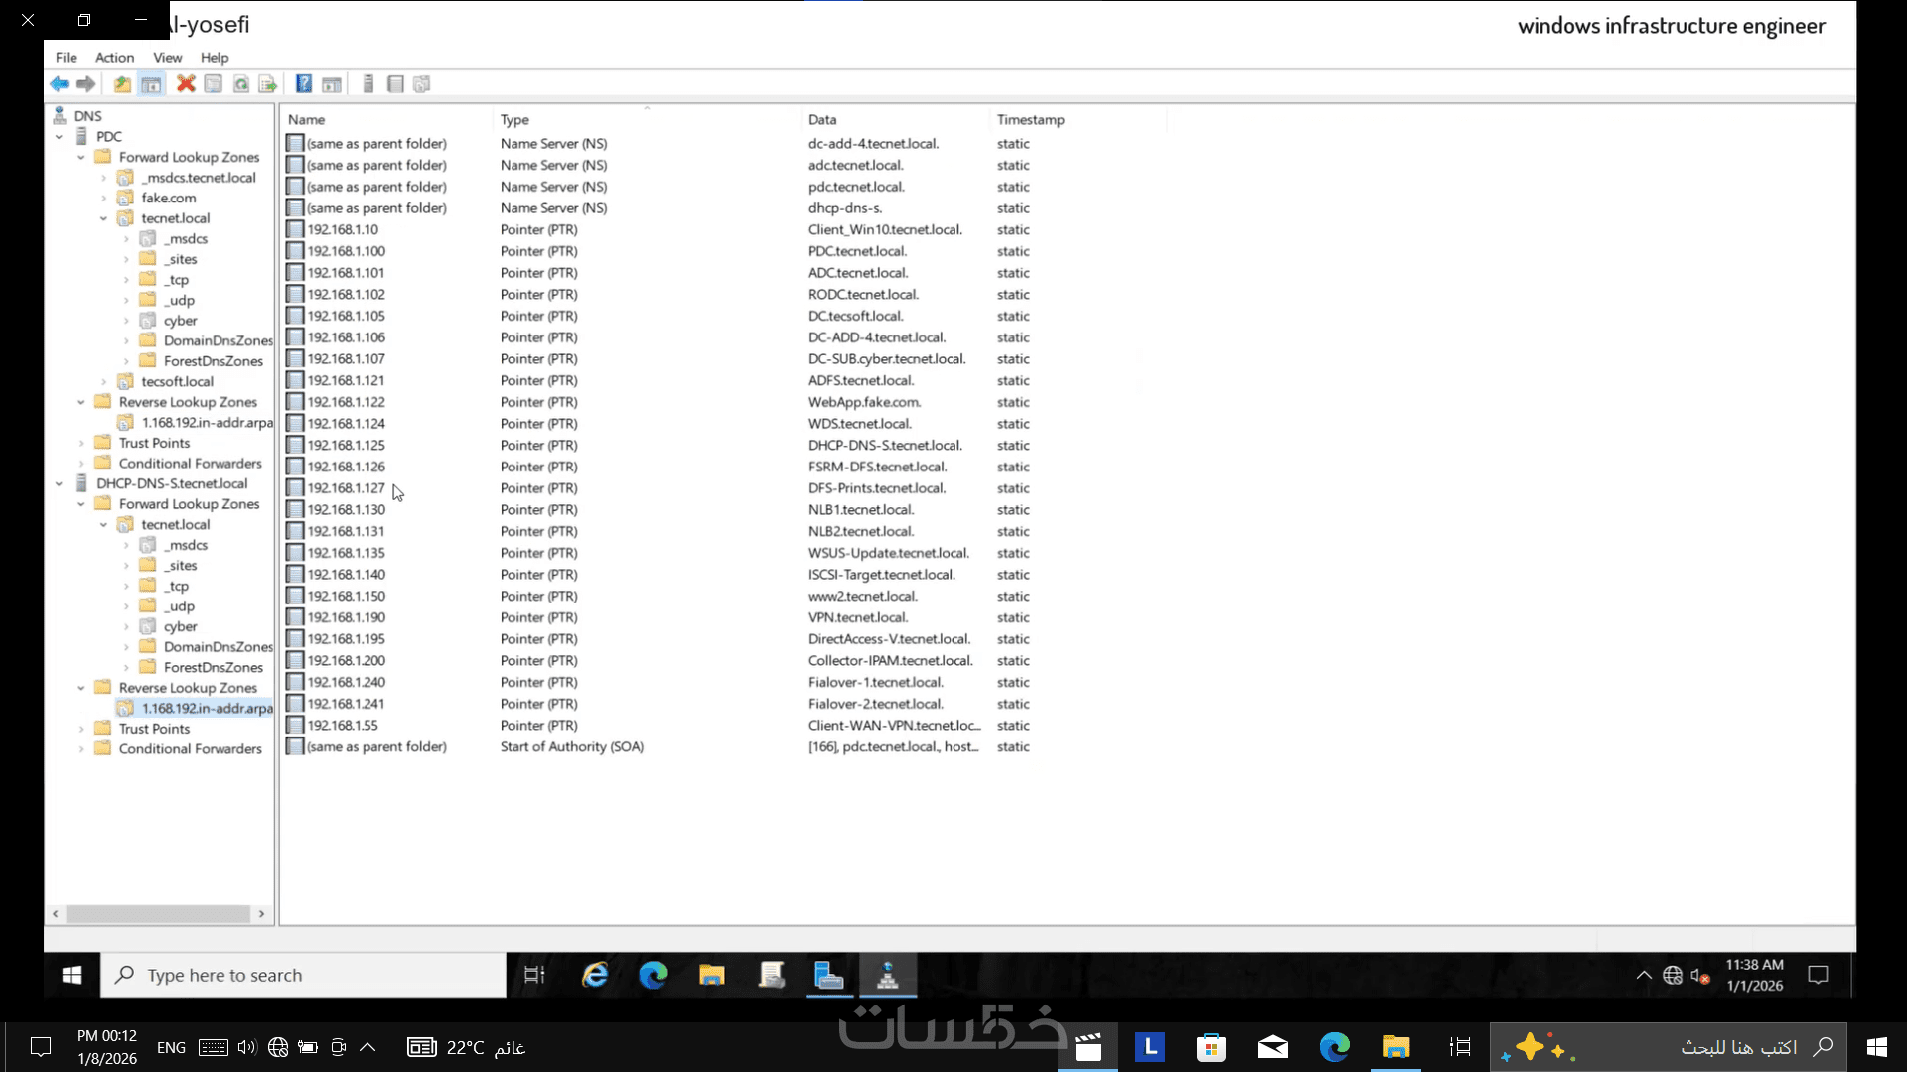Image resolution: width=1907 pixels, height=1072 pixels.
Task: Expand the tecsoft.local zone node
Action: pyautogui.click(x=103, y=382)
